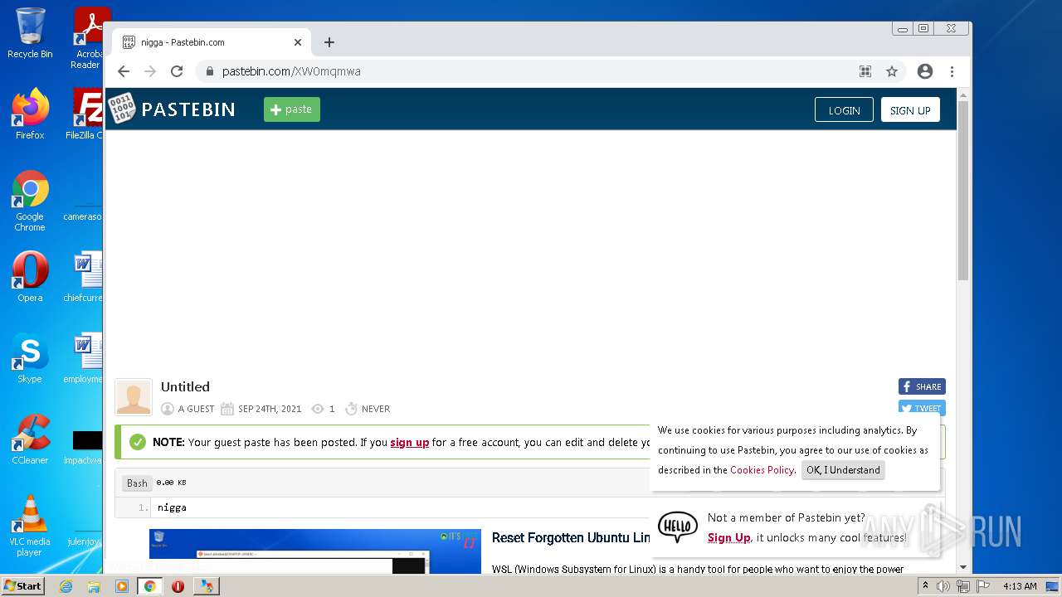Follow the sign up link in the note
Viewport: 1062px width, 597px height.
coord(410,442)
